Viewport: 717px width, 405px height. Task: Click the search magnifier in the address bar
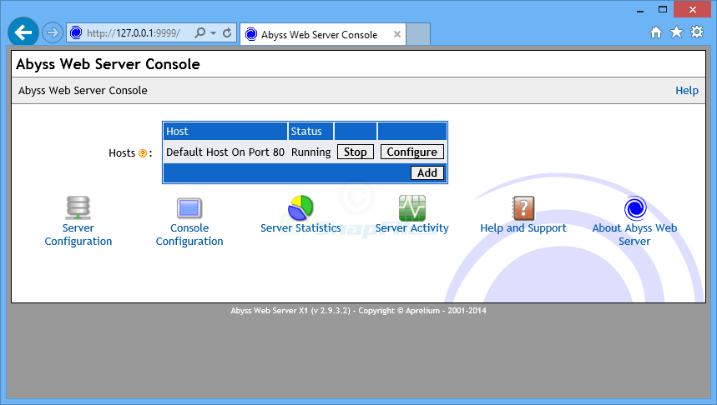click(x=199, y=32)
